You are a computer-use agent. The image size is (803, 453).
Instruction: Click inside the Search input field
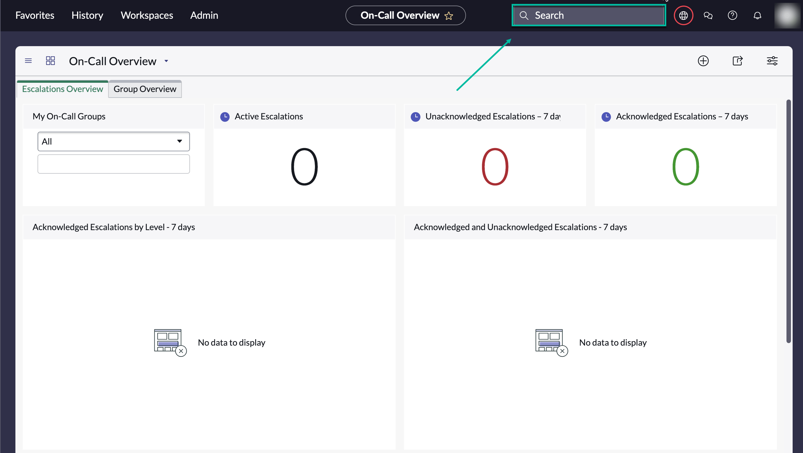589,15
